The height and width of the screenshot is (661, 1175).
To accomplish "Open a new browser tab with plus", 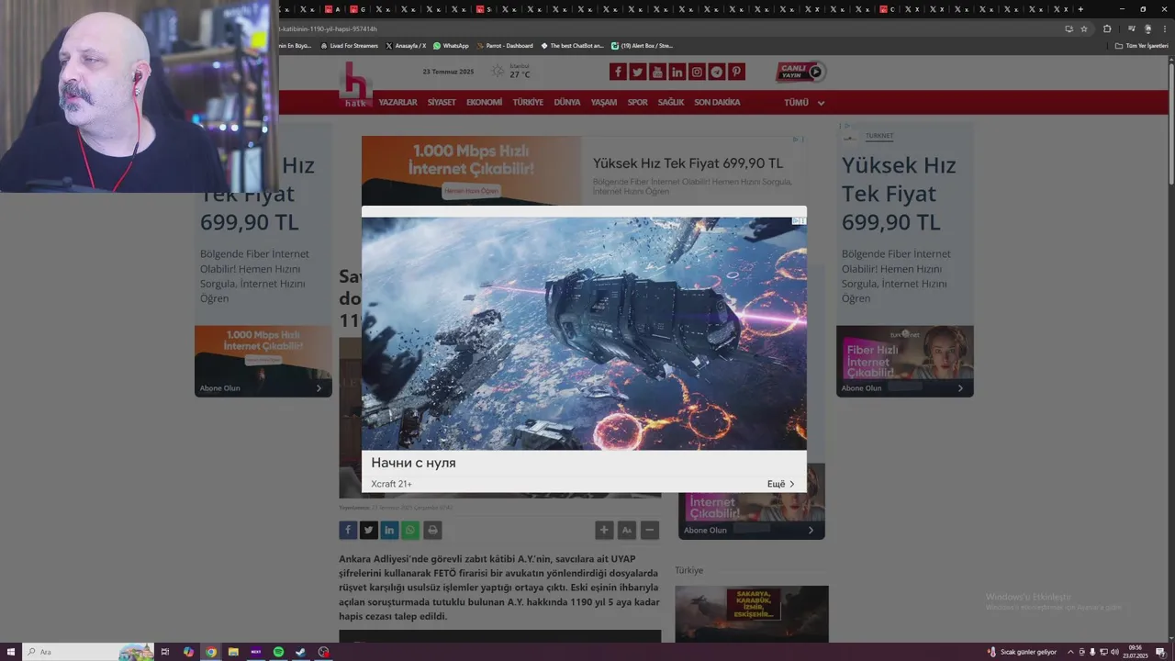I will 1080,9.
